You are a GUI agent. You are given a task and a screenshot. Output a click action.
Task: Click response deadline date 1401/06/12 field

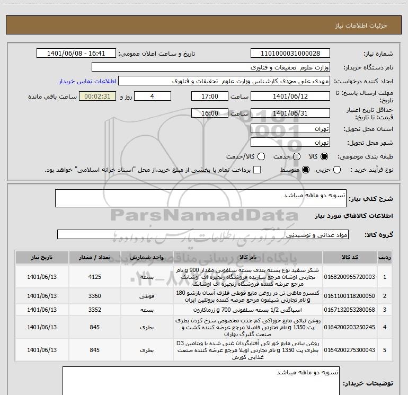(x=290, y=96)
